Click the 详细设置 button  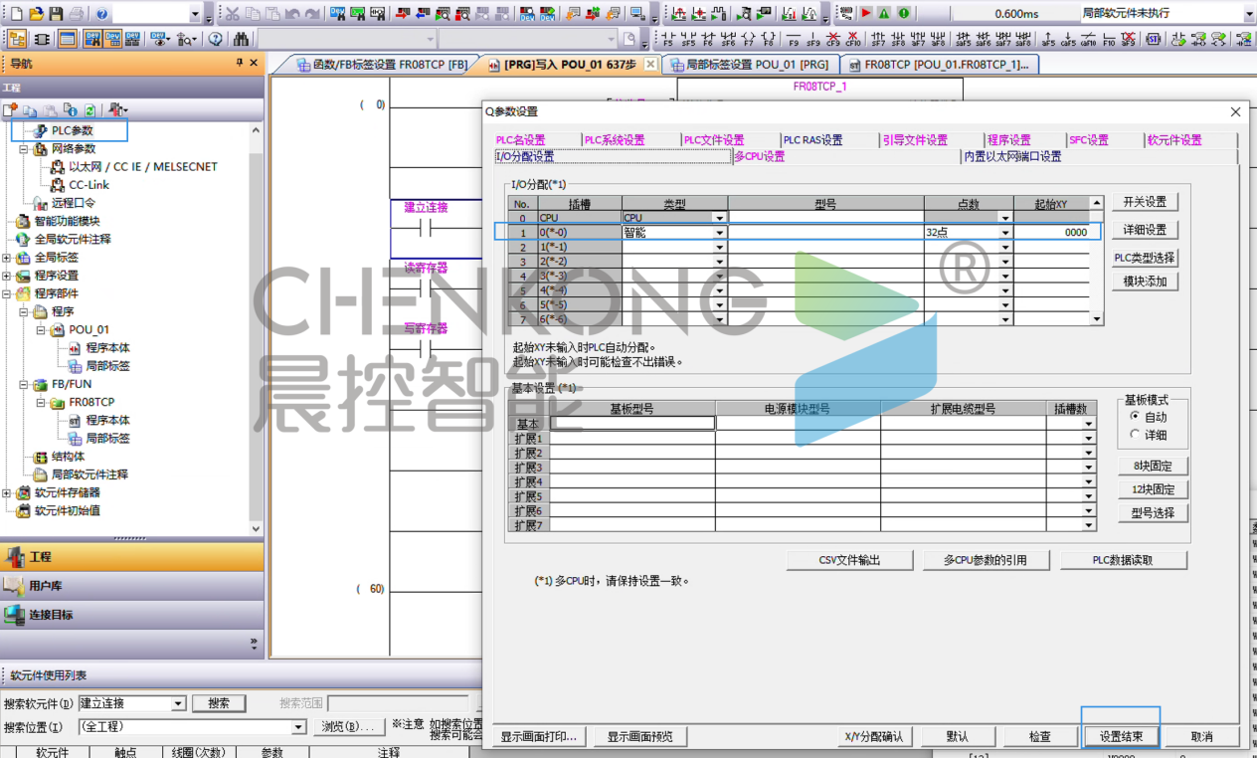pyautogui.click(x=1144, y=230)
